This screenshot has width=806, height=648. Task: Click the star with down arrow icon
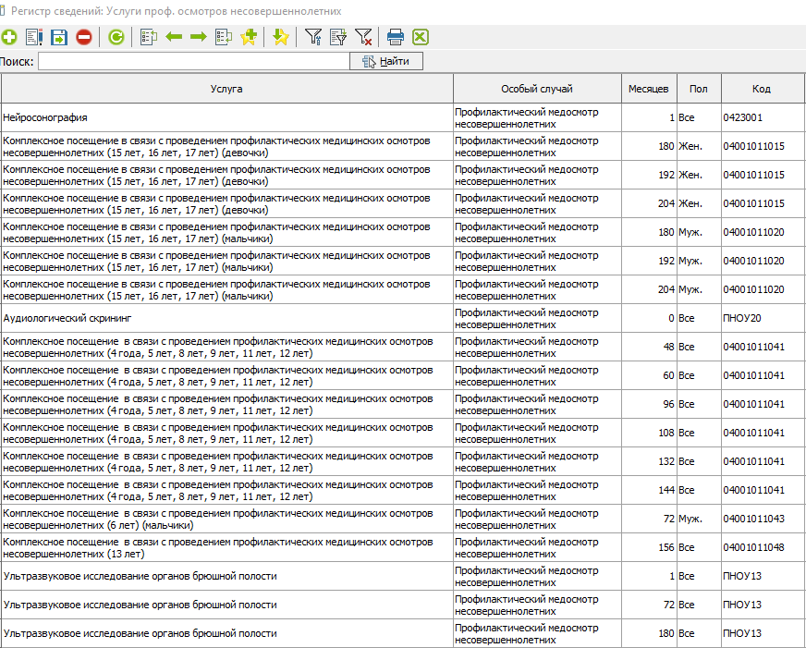281,37
